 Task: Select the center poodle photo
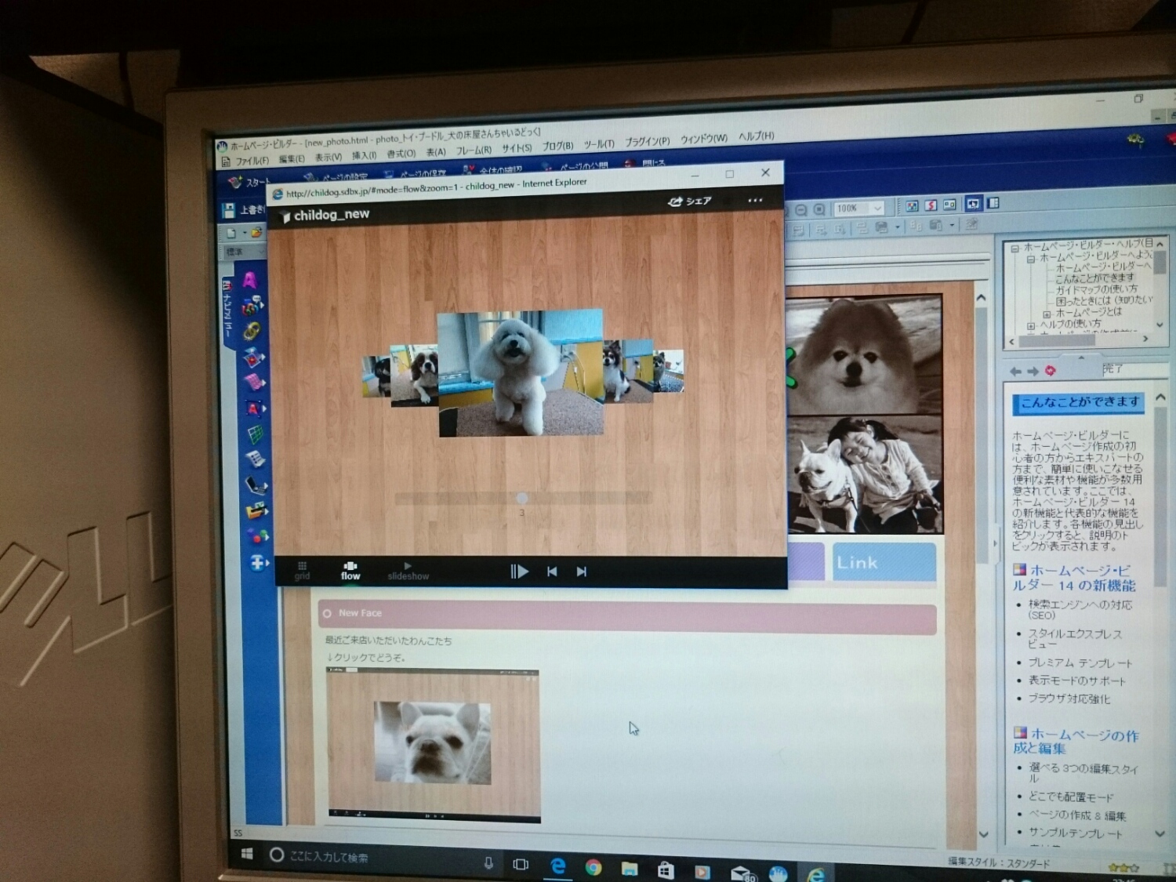(x=521, y=372)
